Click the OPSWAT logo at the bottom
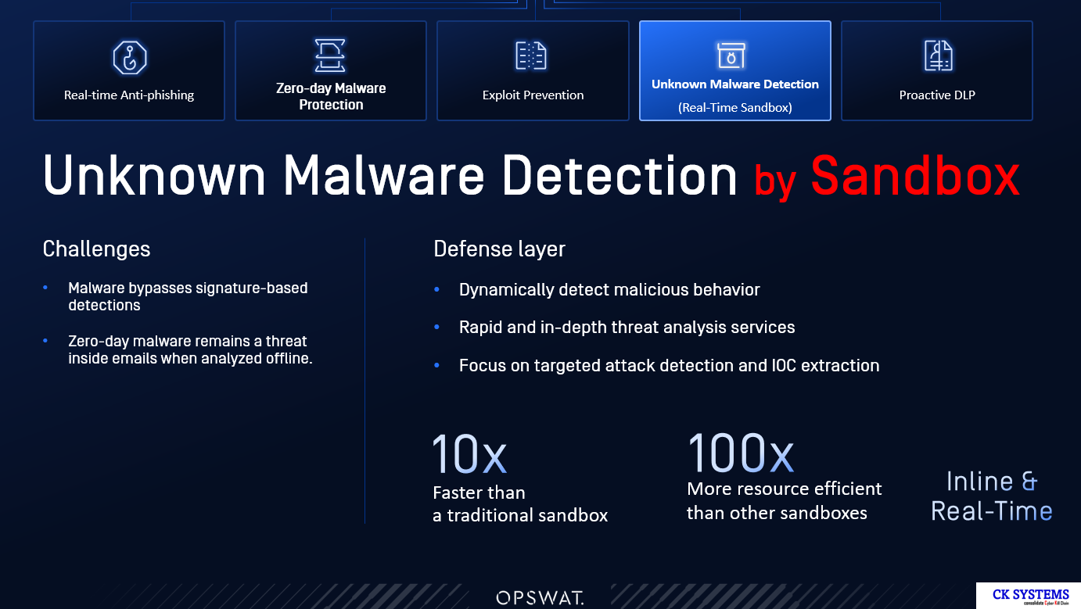1081x609 pixels. [x=540, y=598]
